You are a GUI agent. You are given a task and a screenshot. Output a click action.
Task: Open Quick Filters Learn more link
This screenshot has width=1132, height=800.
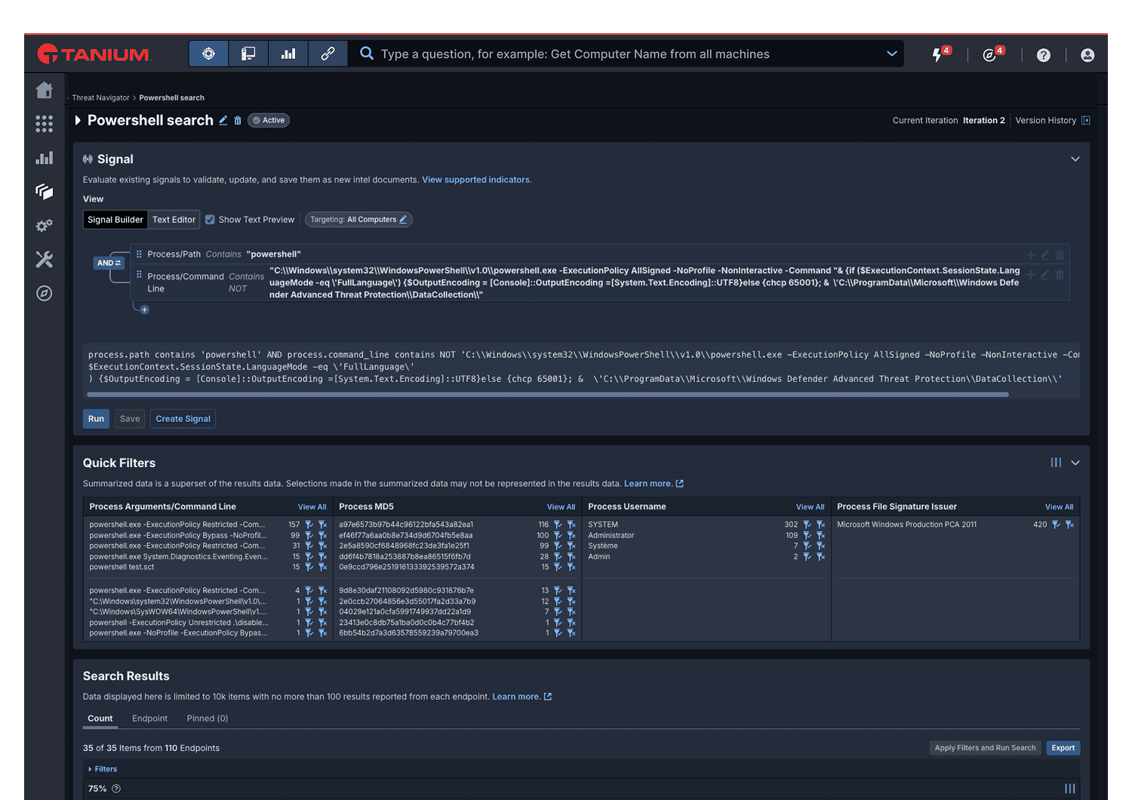(654, 484)
